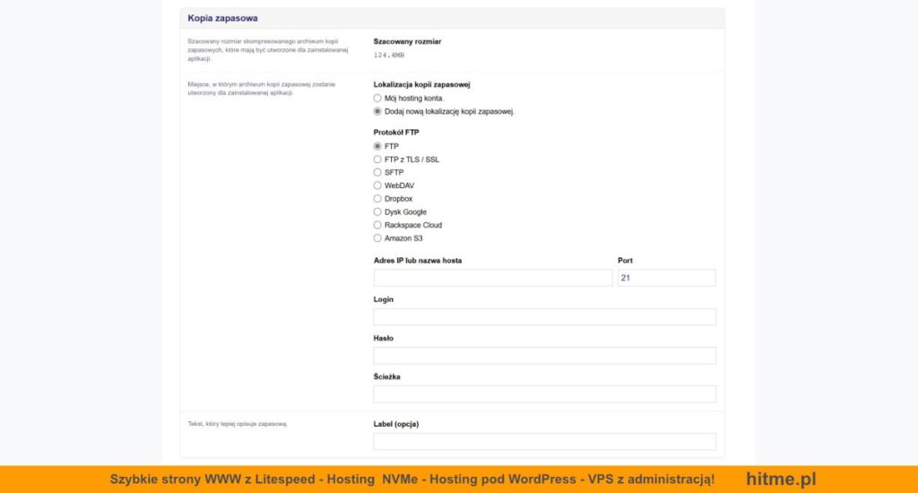Select the Rackspace Cloud option

click(x=377, y=225)
